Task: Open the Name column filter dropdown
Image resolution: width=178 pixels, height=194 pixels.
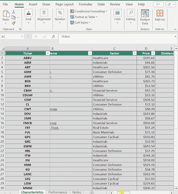Action: pyautogui.click(x=90, y=53)
